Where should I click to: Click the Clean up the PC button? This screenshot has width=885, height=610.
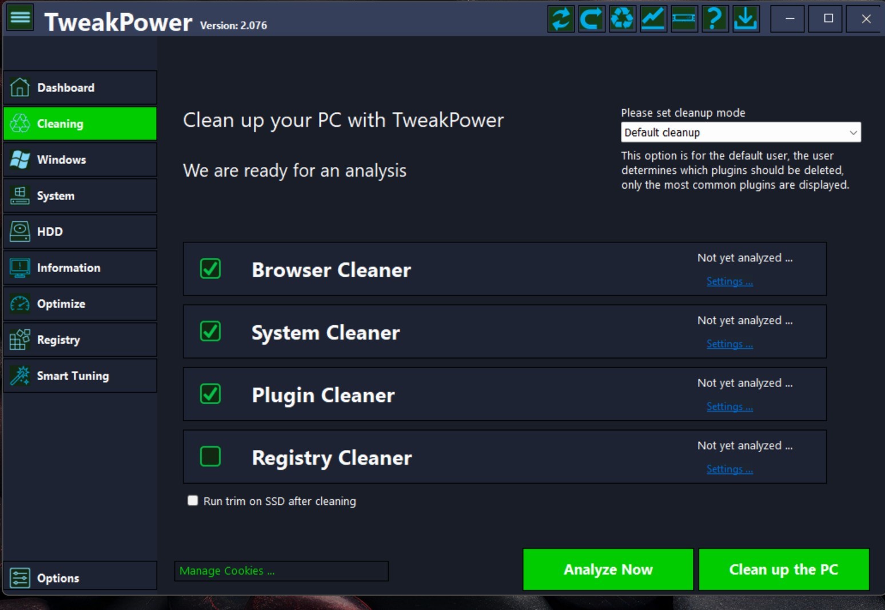tap(784, 569)
